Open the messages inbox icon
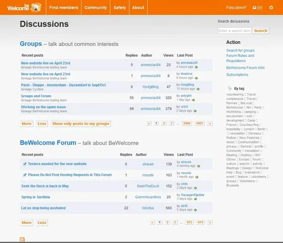This screenshot has width=283, height=243. point(254,8)
